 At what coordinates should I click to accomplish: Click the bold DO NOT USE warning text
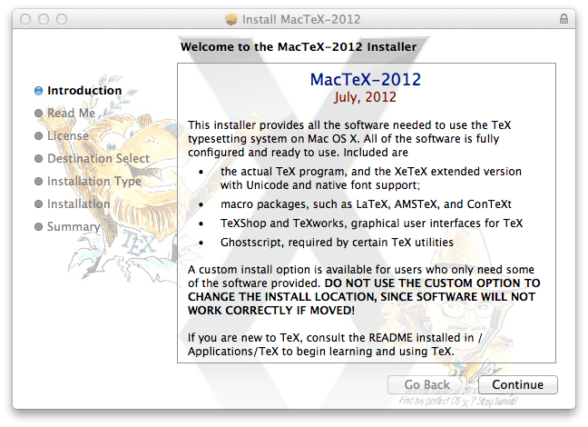click(364, 297)
